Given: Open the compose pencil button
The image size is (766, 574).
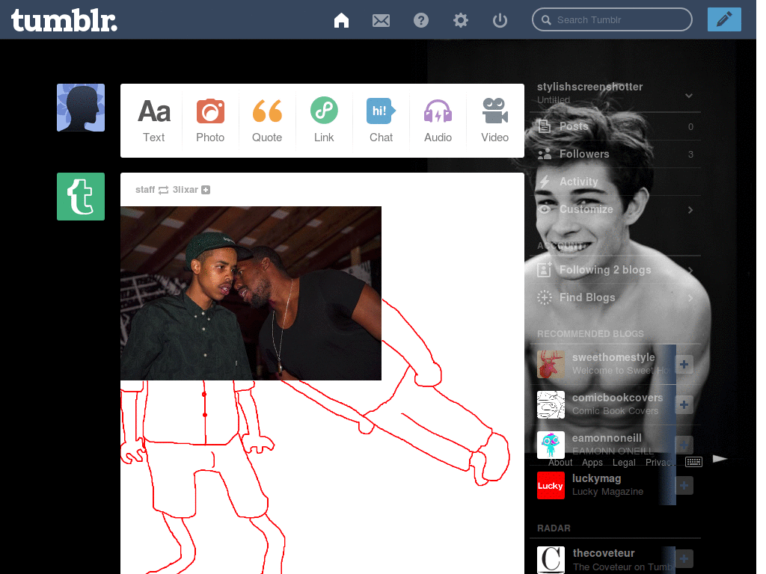Looking at the screenshot, I should tap(723, 19).
